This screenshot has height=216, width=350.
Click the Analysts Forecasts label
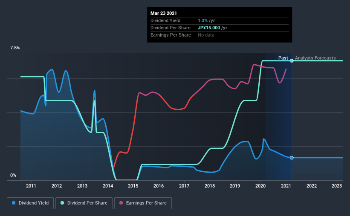(x=315, y=58)
